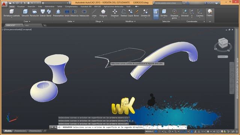Switch to the Modelo layout tab
Viewport: 240px width, 135px height.
(x=8, y=131)
